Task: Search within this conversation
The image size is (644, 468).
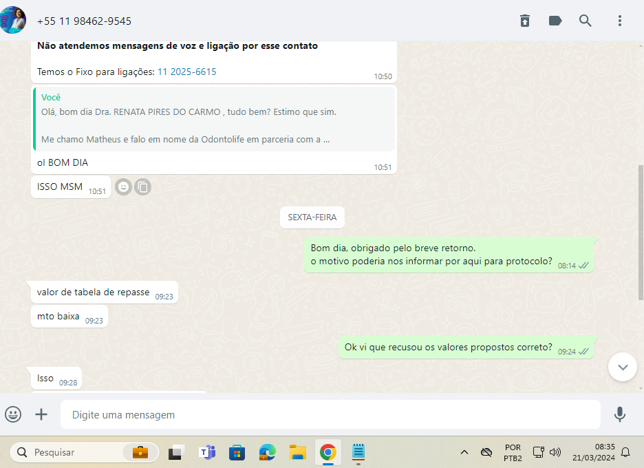Action: pos(586,21)
